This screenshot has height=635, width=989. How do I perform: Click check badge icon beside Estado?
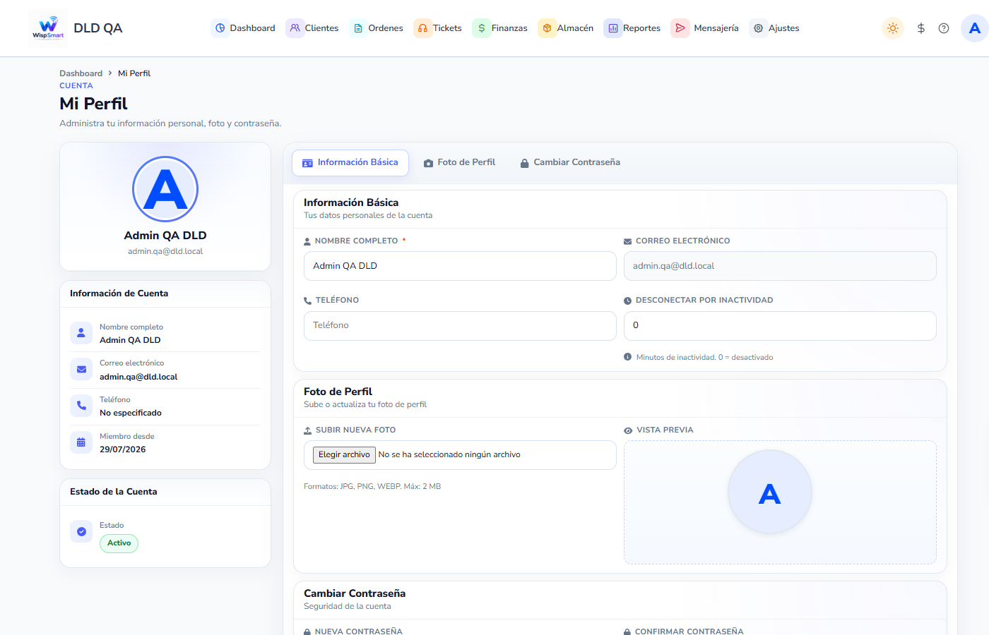[81, 531]
